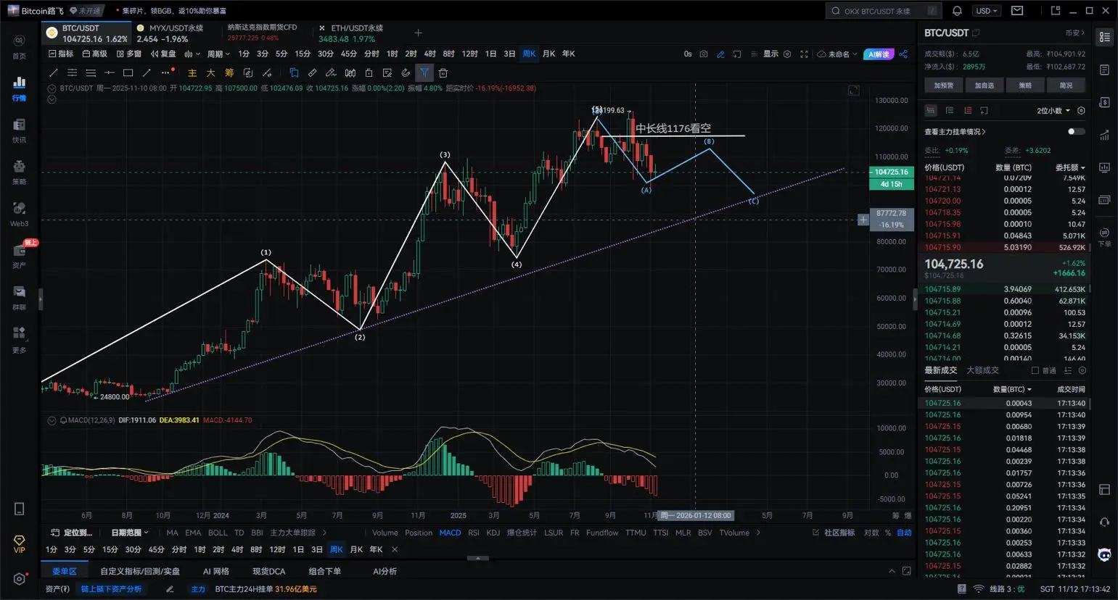Toggle the 查看主力挂单情况 switch
This screenshot has height=600, width=1118.
tap(1077, 131)
